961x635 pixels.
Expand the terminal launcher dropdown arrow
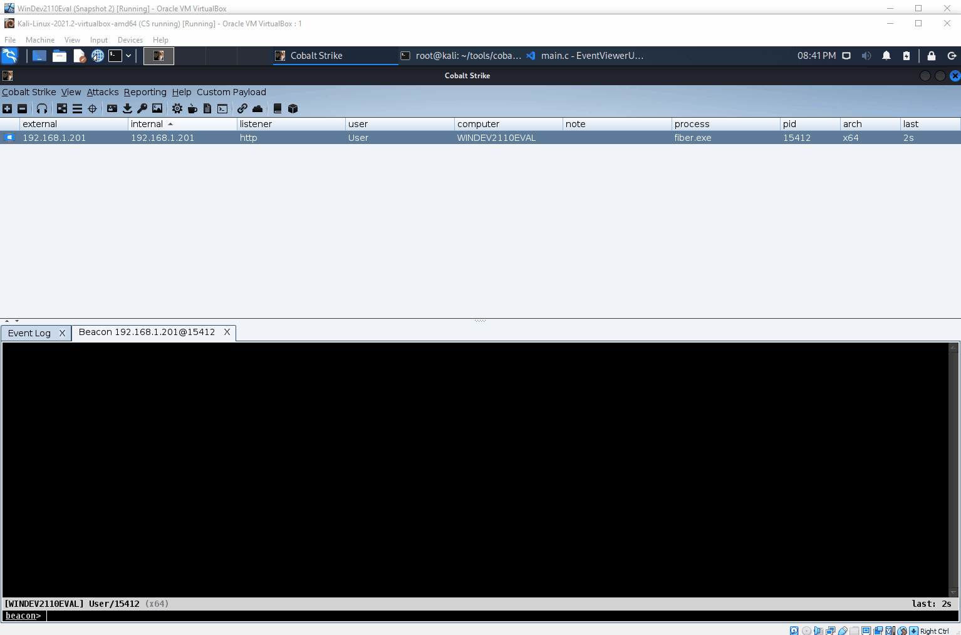coord(128,56)
